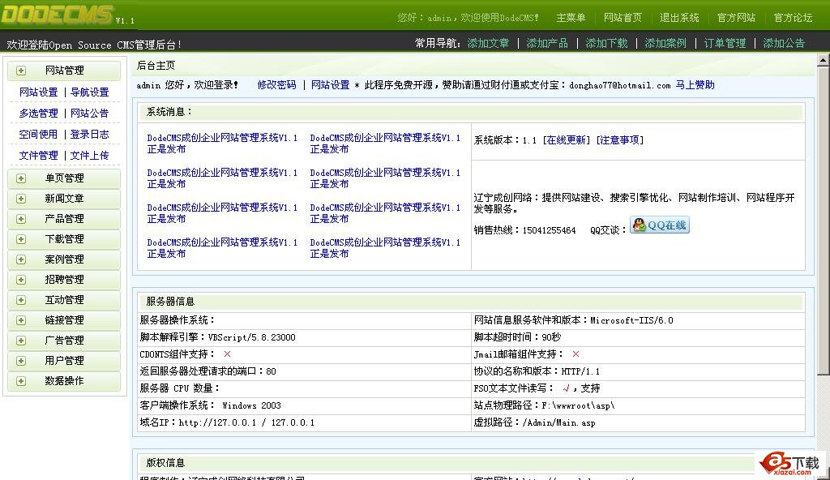The height and width of the screenshot is (480, 830).
Task: Click plus icon beside 广告管理
Action: (21, 341)
